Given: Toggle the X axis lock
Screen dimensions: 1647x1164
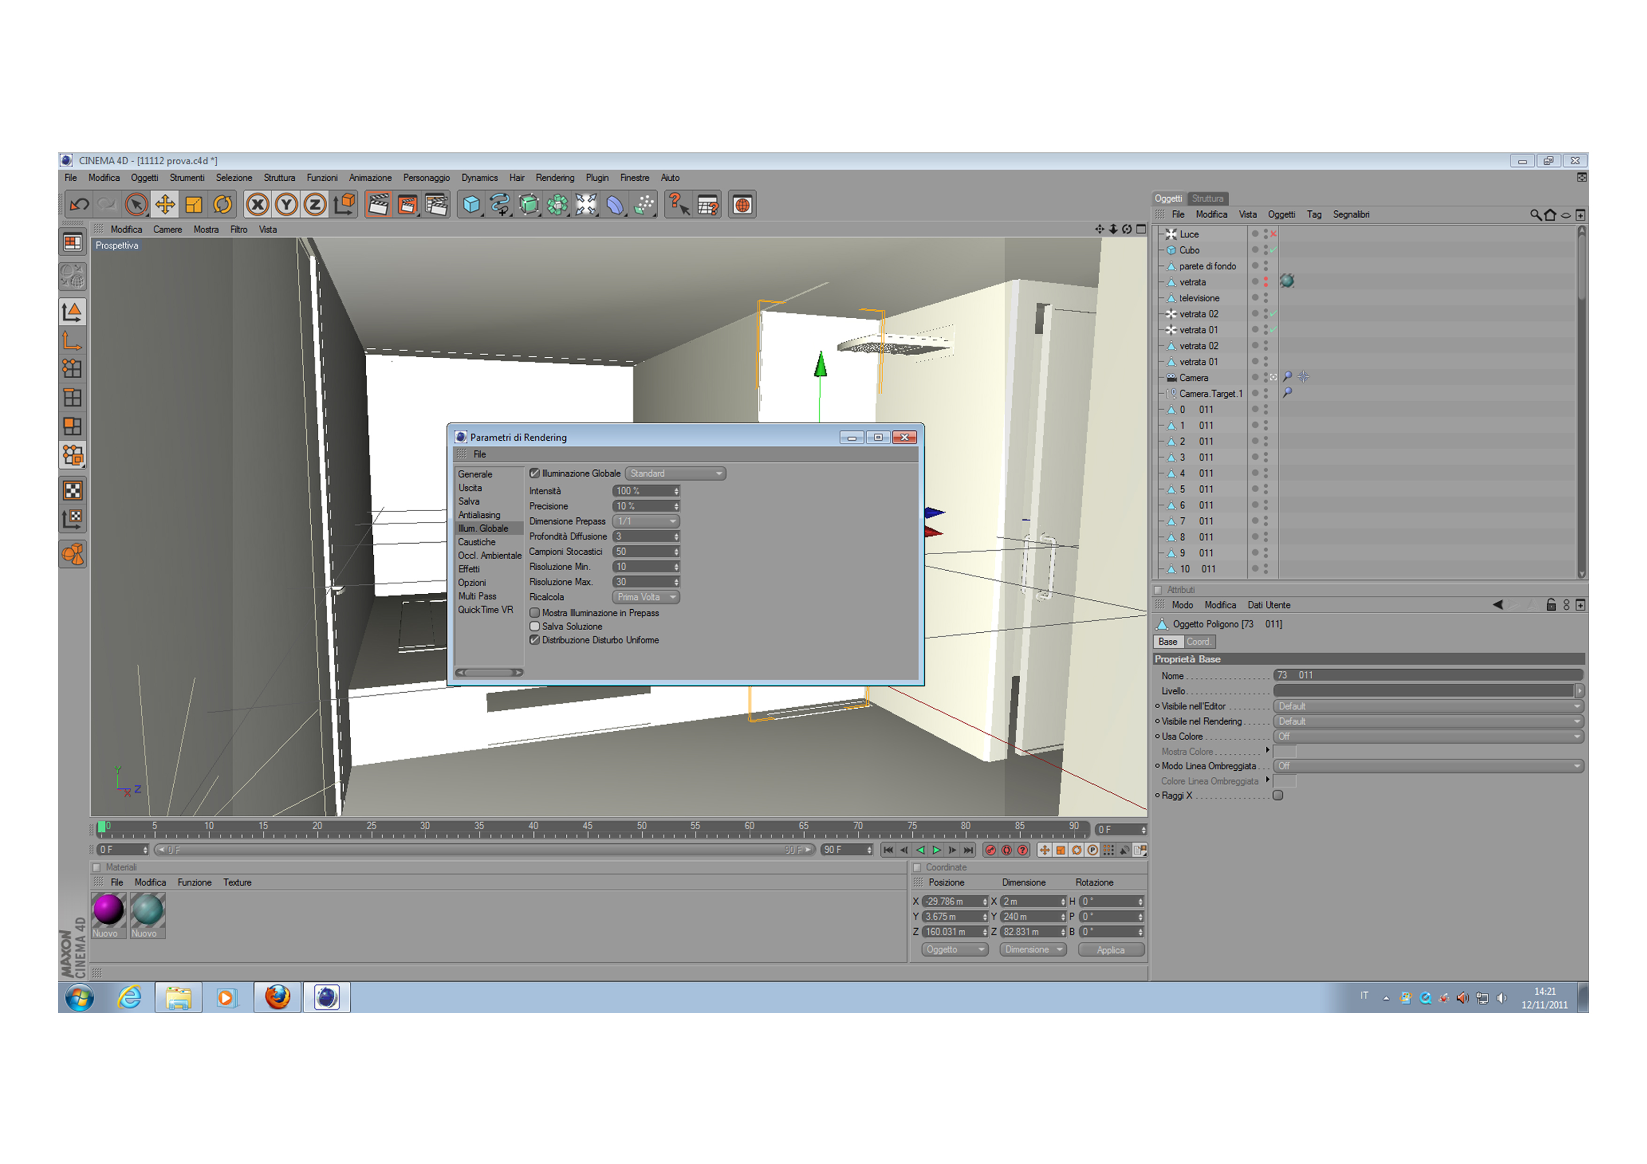Looking at the screenshot, I should point(258,205).
